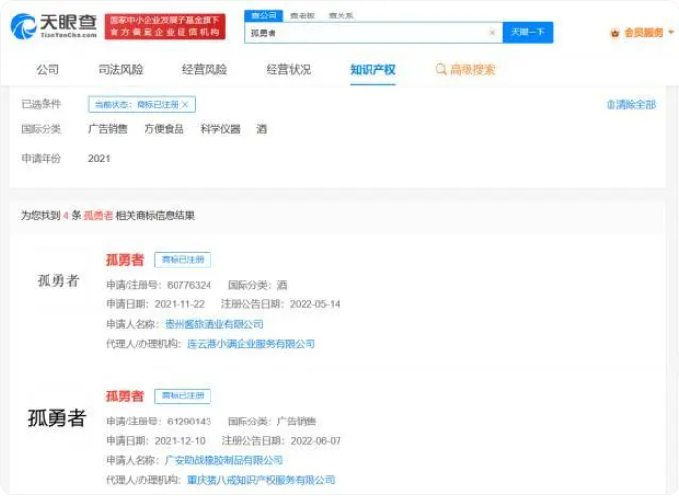Open the first 孤勇者 trademark image

tap(58, 281)
